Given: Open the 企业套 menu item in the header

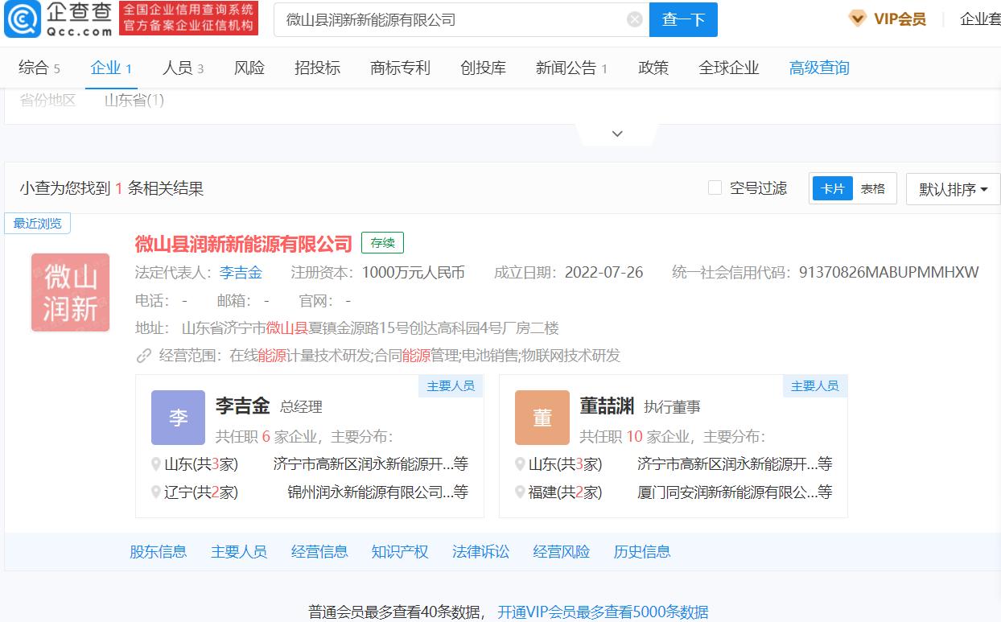Looking at the screenshot, I should pos(980,19).
